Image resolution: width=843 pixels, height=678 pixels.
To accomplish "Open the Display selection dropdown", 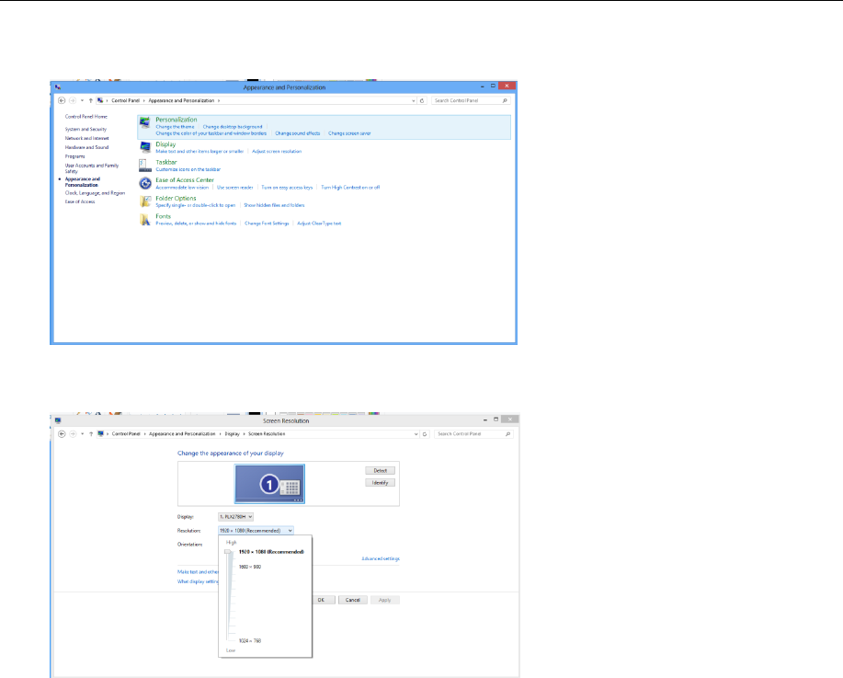I will click(235, 517).
